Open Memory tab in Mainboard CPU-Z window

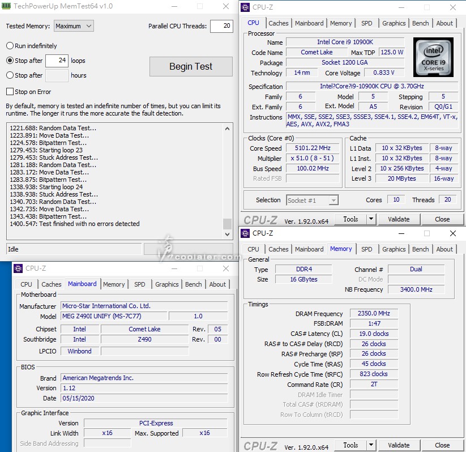(114, 284)
